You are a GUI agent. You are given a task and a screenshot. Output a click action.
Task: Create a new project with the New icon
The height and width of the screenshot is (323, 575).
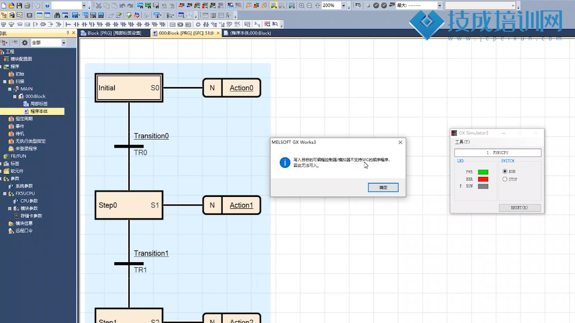click(3, 5)
